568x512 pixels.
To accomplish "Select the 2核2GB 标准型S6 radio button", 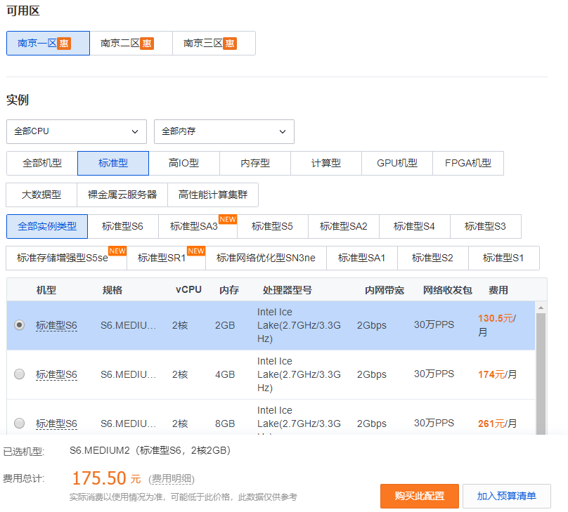I will pos(19,325).
